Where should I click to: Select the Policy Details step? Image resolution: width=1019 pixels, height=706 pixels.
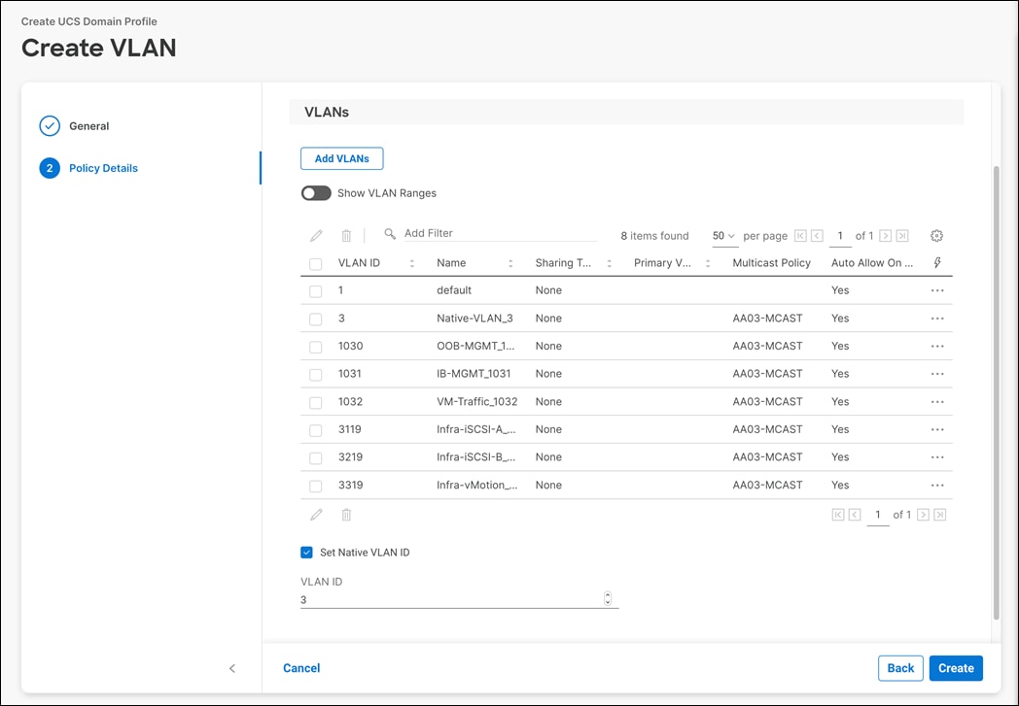tap(103, 168)
